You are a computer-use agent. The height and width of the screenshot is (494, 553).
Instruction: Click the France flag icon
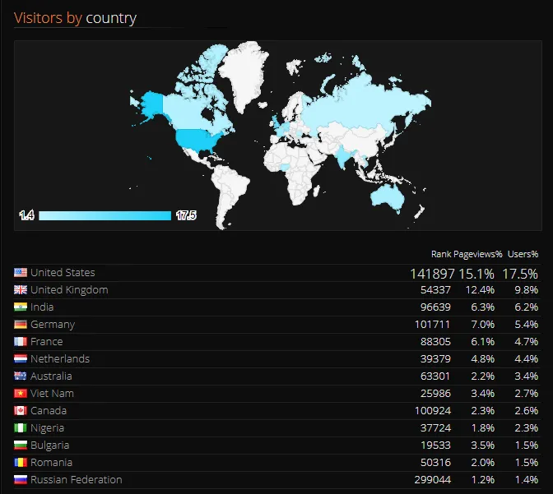(x=21, y=341)
